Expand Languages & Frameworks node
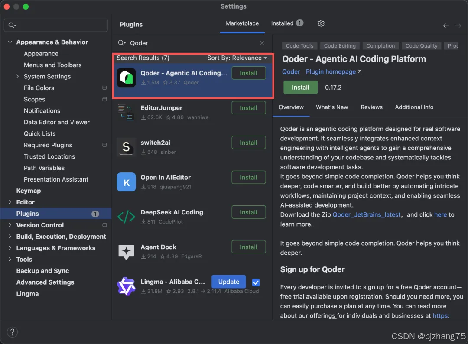Image resolution: width=468 pixels, height=344 pixels. pyautogui.click(x=10, y=248)
